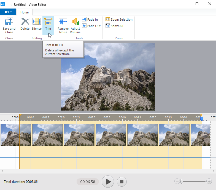This screenshot has height=190, width=216.
Task: Apply Fade Out effect
Action: [x=91, y=26]
